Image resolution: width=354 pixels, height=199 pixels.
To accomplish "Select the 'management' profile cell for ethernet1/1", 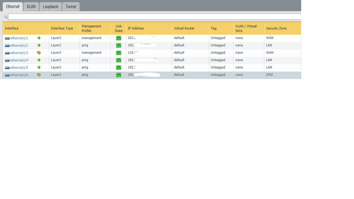I will (95, 38).
